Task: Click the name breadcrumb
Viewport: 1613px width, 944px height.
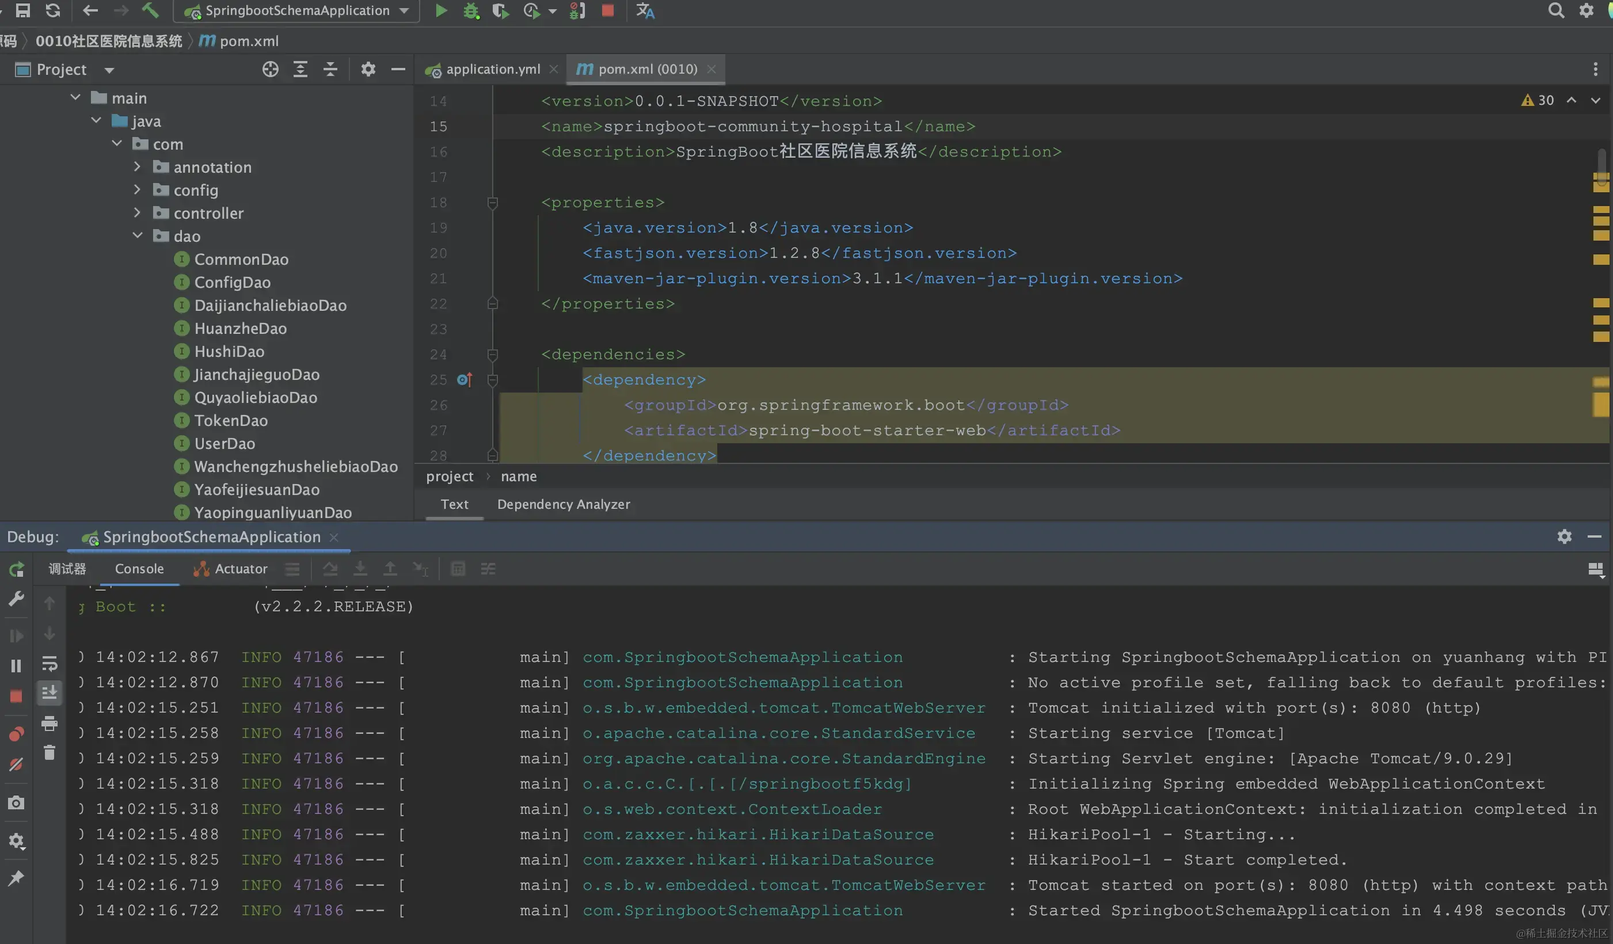Action: (x=519, y=476)
